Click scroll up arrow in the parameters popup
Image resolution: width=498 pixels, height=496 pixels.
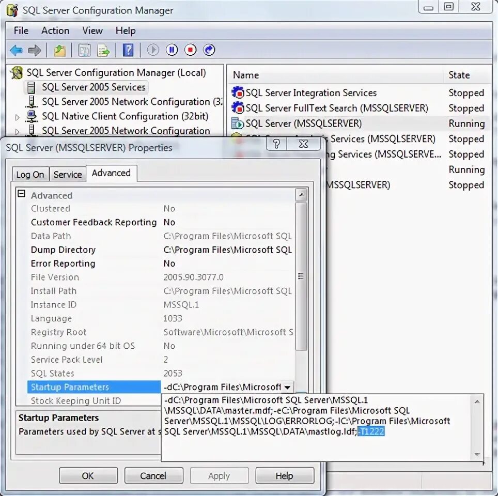click(x=477, y=401)
